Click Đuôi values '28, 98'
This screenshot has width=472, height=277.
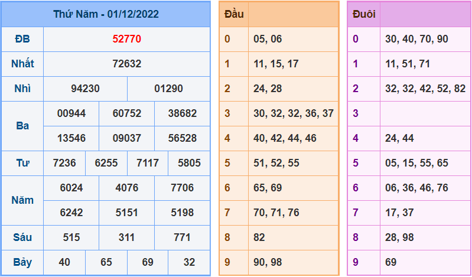click(399, 237)
